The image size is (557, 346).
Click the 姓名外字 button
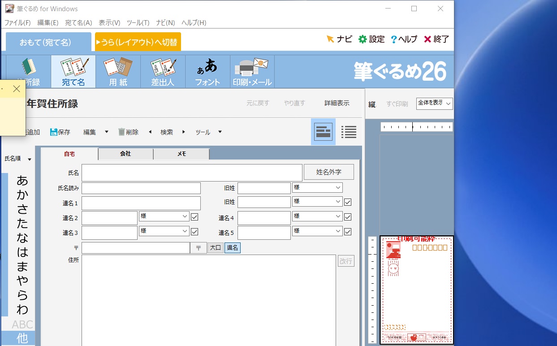(x=329, y=172)
